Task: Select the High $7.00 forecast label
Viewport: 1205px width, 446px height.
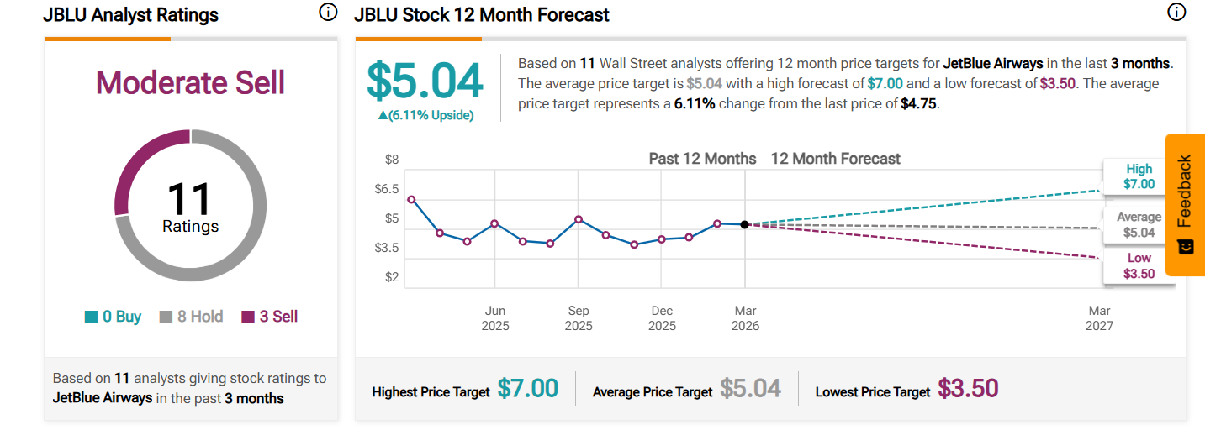Action: pos(1139,176)
